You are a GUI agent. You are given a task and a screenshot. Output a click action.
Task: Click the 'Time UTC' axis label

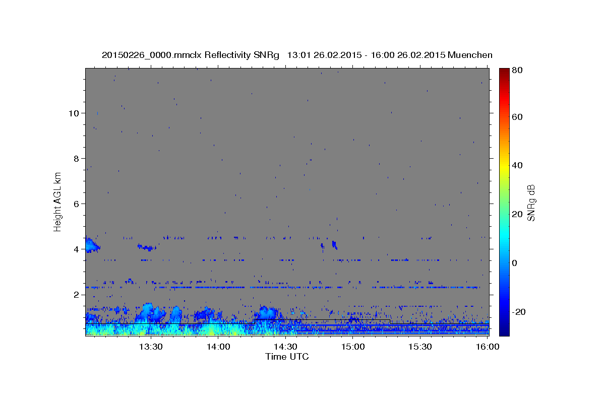[287, 357]
